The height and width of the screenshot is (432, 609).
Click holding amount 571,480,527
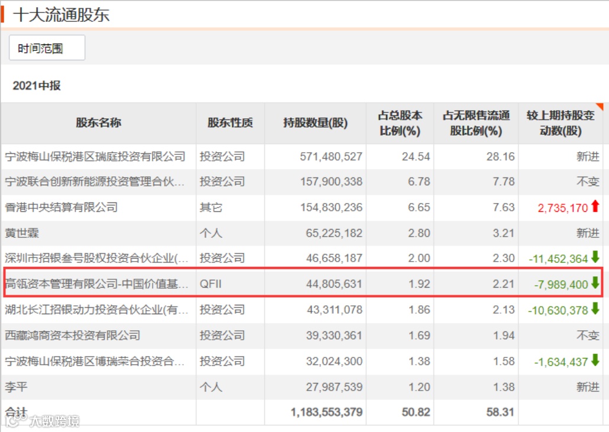tap(331, 156)
